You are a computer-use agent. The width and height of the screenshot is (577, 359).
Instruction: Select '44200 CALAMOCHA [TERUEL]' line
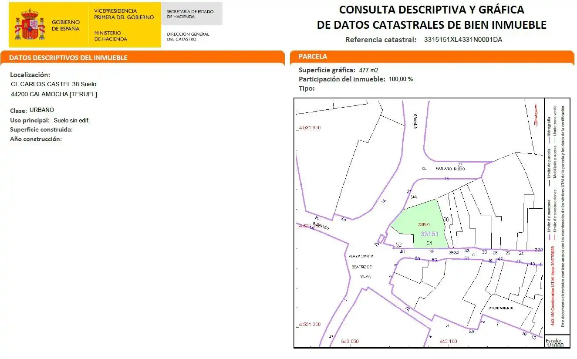pyautogui.click(x=54, y=94)
